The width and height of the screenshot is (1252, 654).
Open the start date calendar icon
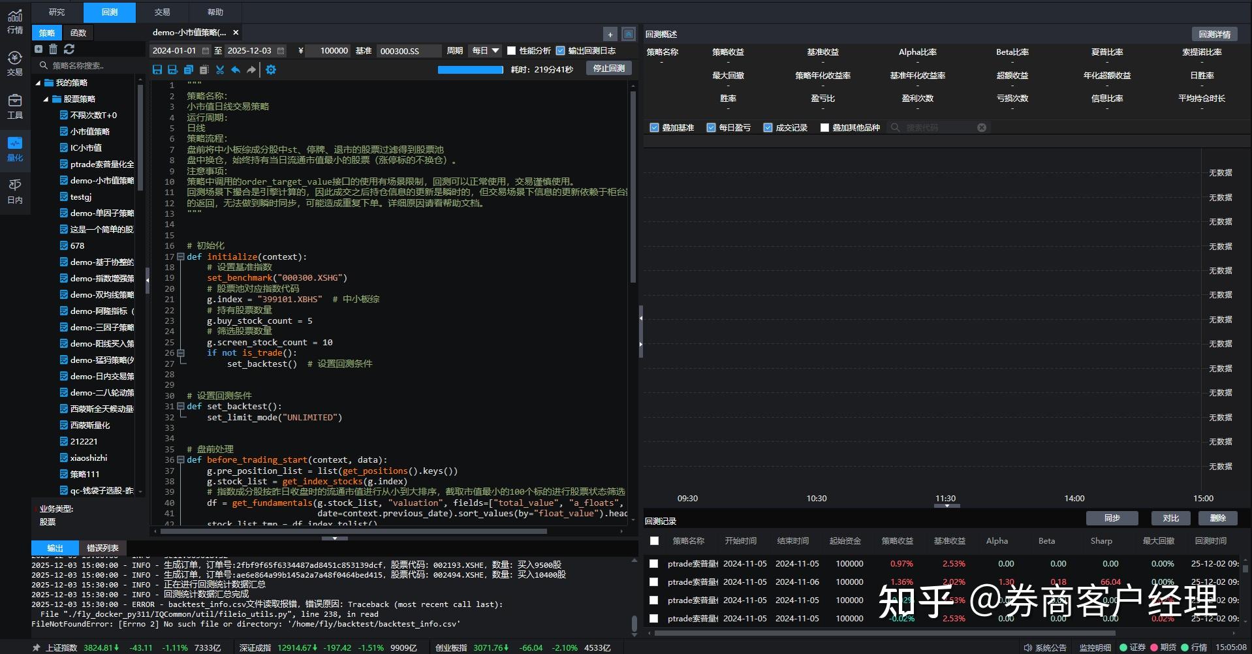pos(206,50)
